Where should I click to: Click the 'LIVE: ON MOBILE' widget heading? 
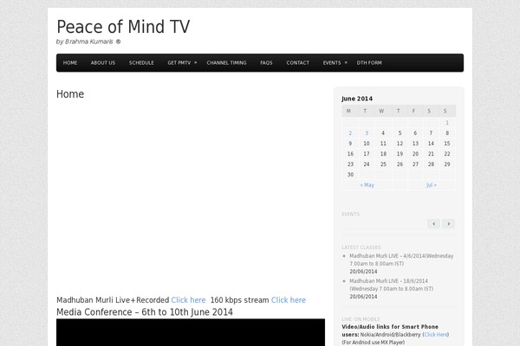361,319
